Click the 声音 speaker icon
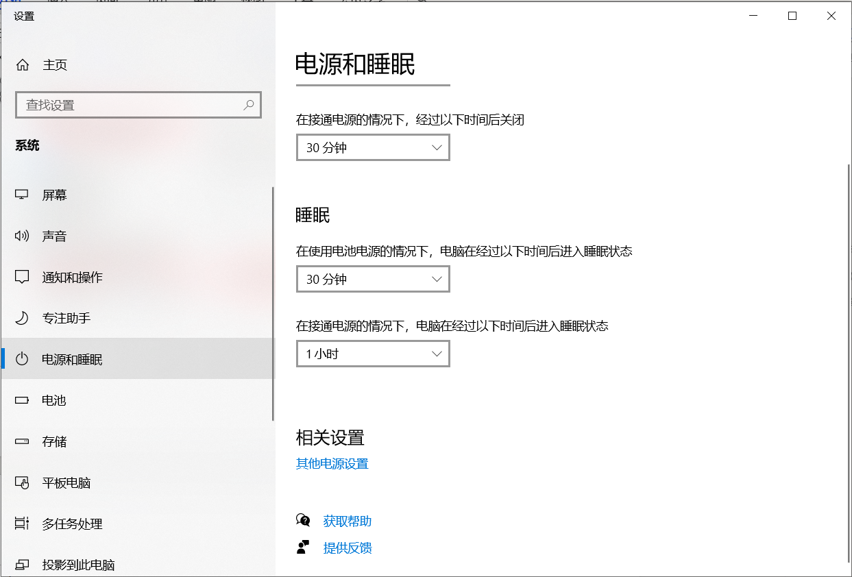This screenshot has height=577, width=852. pyautogui.click(x=22, y=236)
